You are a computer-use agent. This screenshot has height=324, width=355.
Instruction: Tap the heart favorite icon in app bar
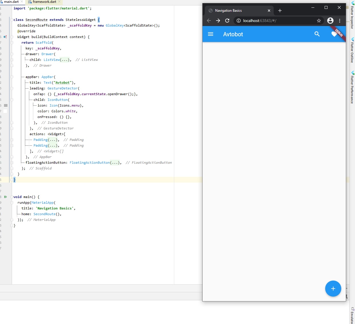click(334, 34)
